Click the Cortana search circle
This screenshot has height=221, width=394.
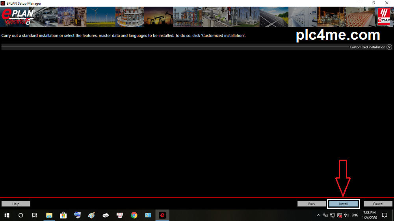click(x=21, y=215)
